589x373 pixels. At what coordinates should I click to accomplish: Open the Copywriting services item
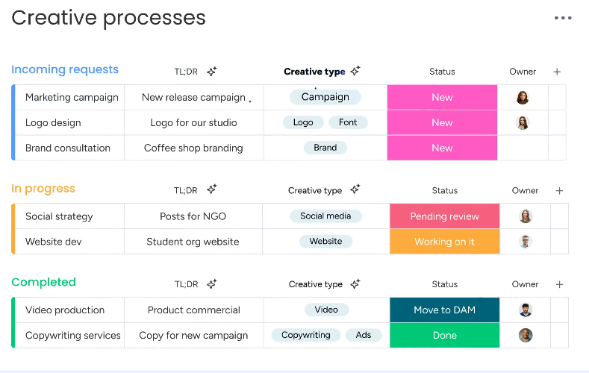(73, 336)
